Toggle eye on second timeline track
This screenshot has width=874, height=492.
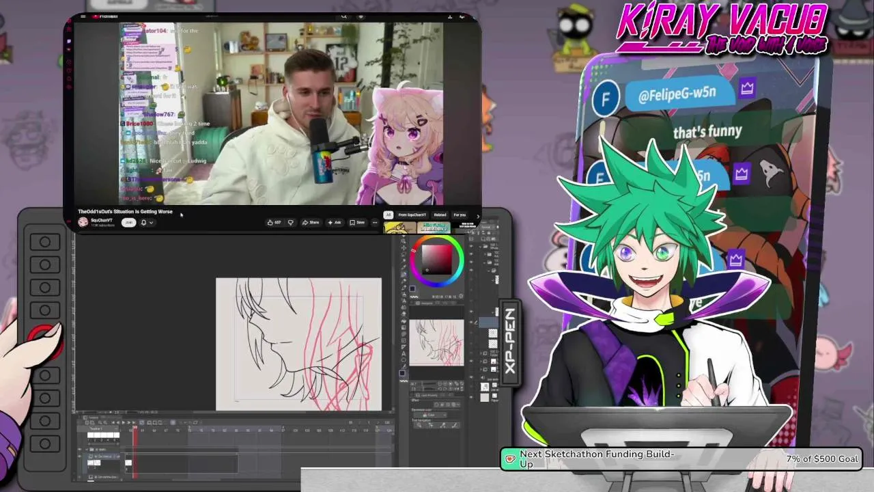click(79, 456)
